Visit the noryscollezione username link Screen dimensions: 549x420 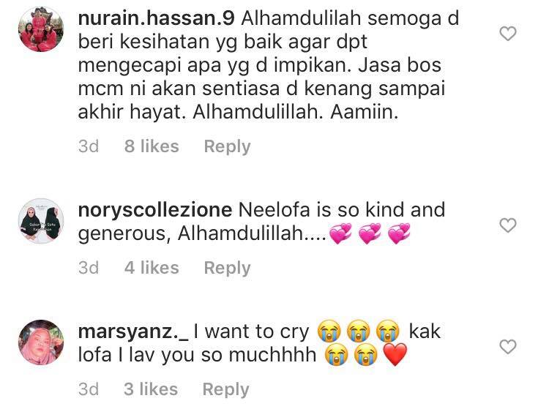154,210
